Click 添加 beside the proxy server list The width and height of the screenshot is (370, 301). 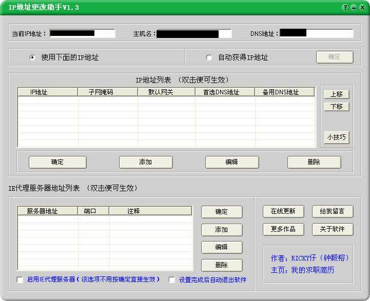222,230
